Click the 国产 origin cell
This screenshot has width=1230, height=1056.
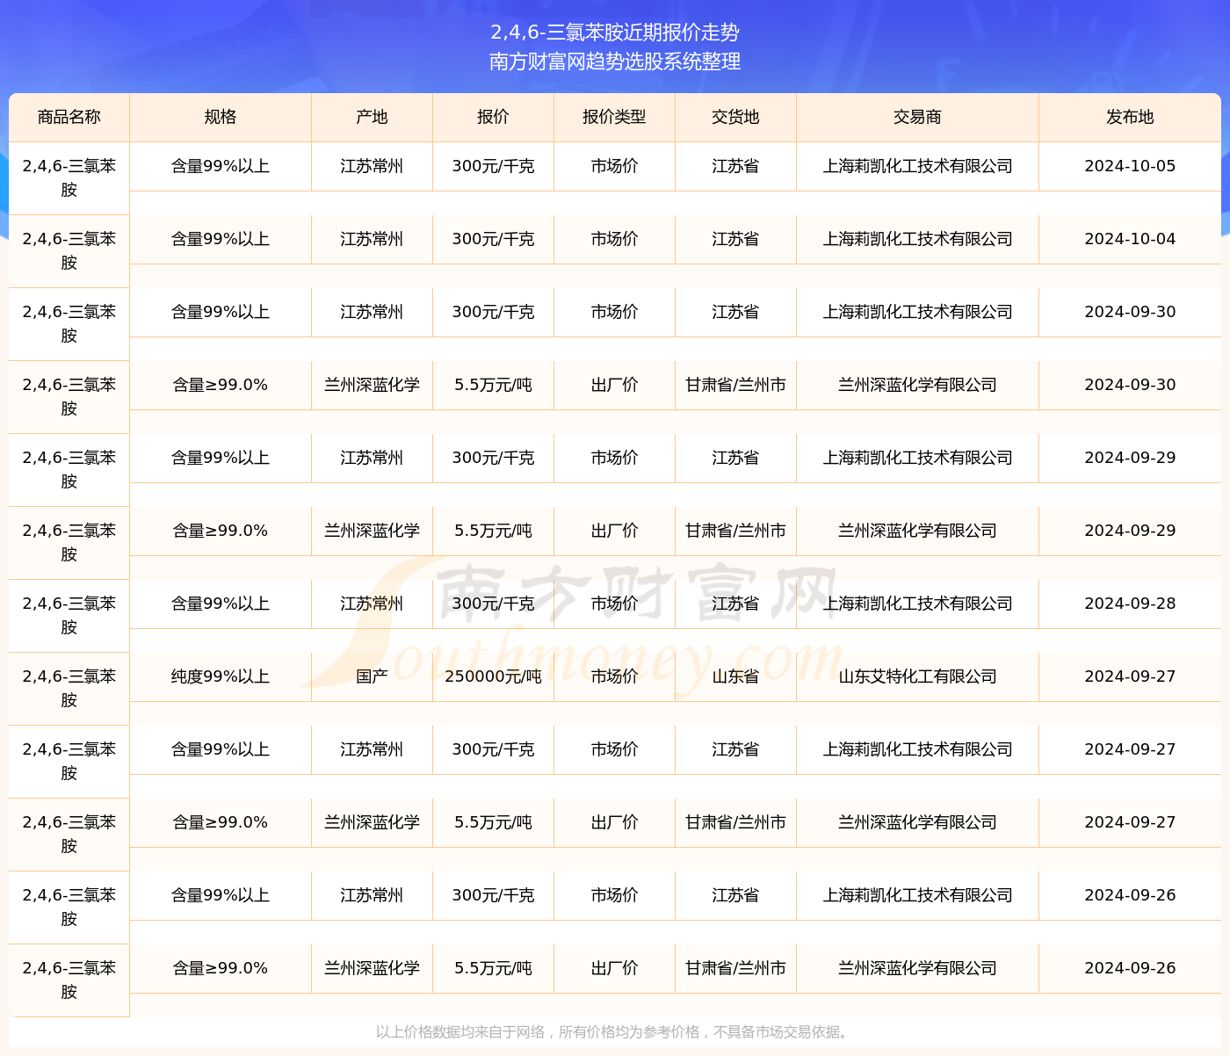373,676
